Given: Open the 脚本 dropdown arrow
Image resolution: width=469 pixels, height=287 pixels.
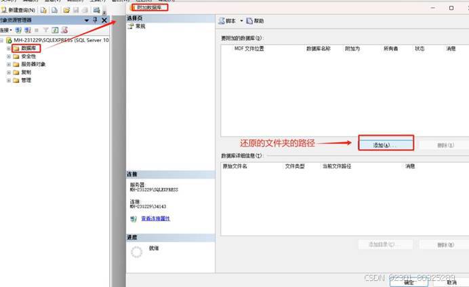Looking at the screenshot, I should click(241, 21).
